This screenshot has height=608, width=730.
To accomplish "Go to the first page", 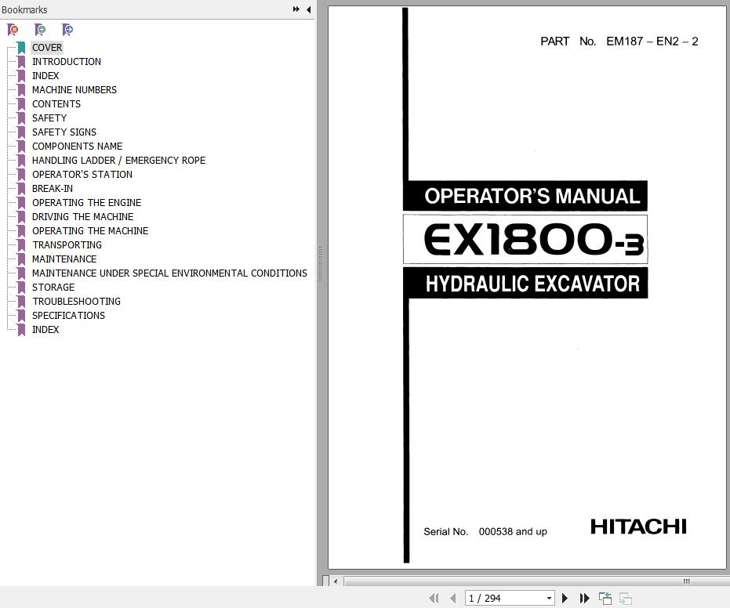I will click(x=434, y=598).
